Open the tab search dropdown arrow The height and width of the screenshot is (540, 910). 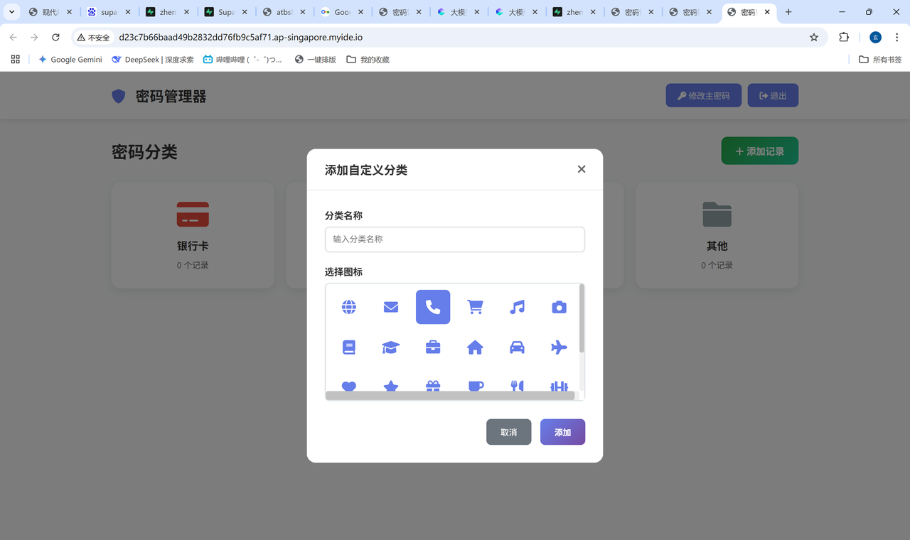click(x=12, y=12)
